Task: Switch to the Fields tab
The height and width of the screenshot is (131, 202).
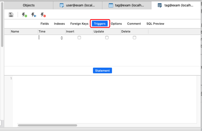Action: click(x=45, y=23)
